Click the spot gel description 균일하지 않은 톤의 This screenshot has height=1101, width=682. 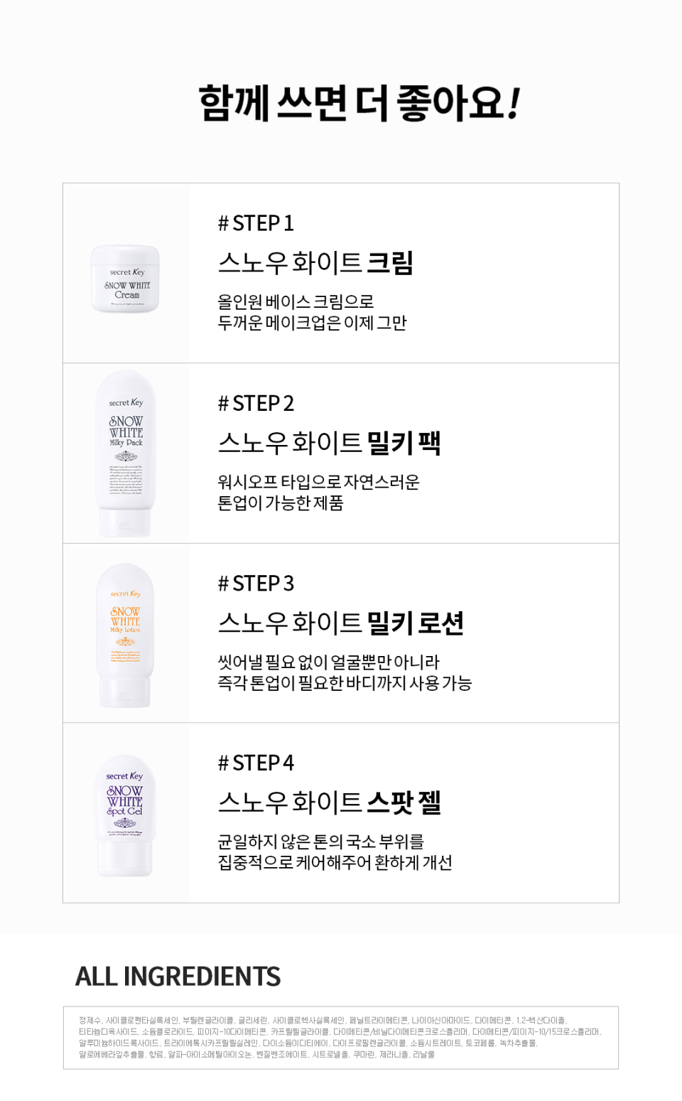tap(320, 842)
